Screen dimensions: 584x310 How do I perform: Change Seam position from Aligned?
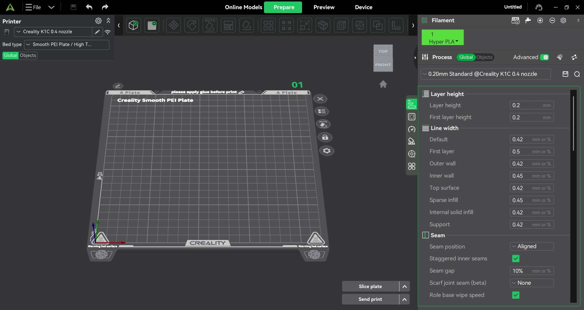pos(532,246)
